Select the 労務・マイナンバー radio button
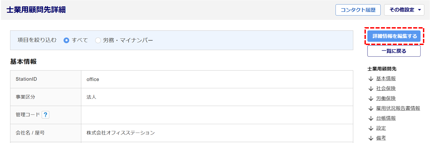Screen dimensions: 430x143 (x=98, y=40)
